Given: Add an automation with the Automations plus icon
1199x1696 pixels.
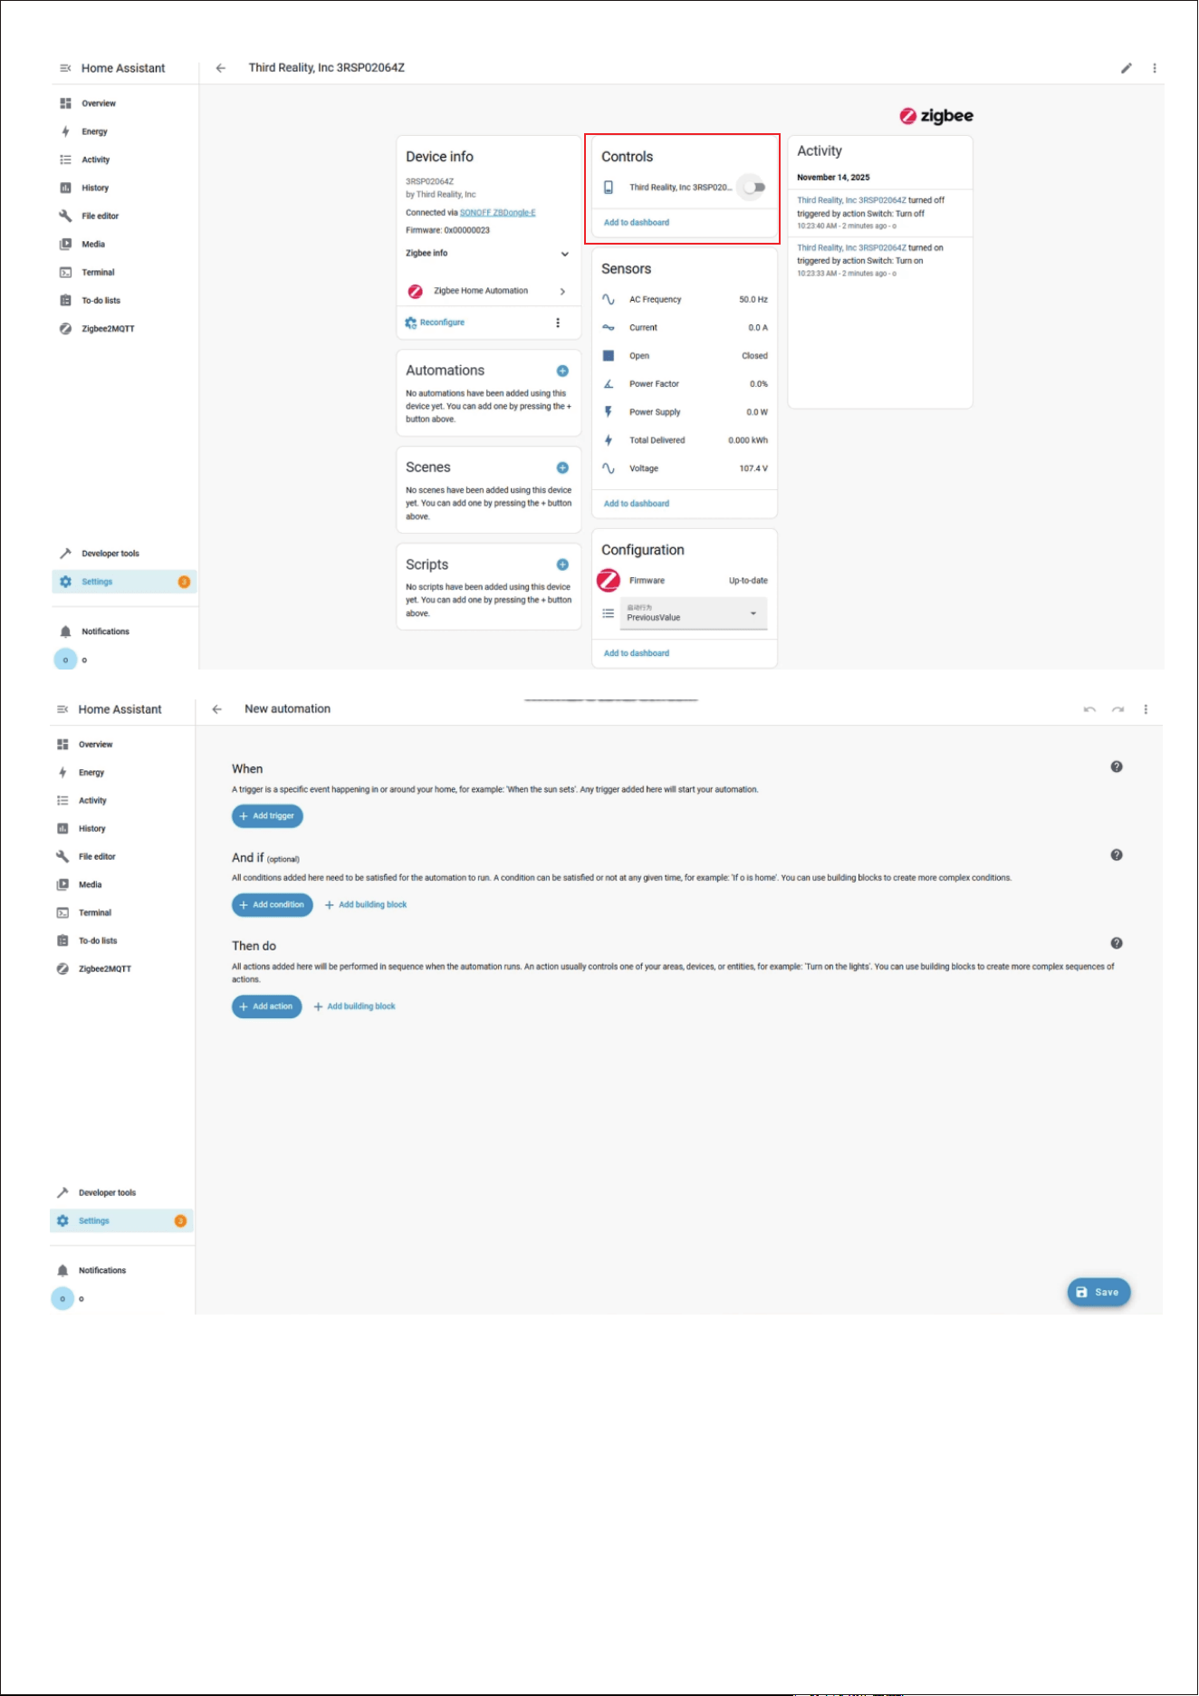Looking at the screenshot, I should point(562,371).
